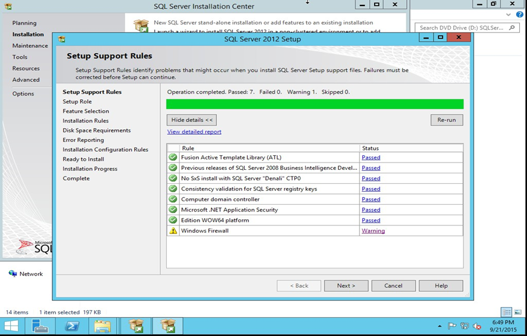
Task: Launch PowerShell from the taskbar
Action: 71,326
